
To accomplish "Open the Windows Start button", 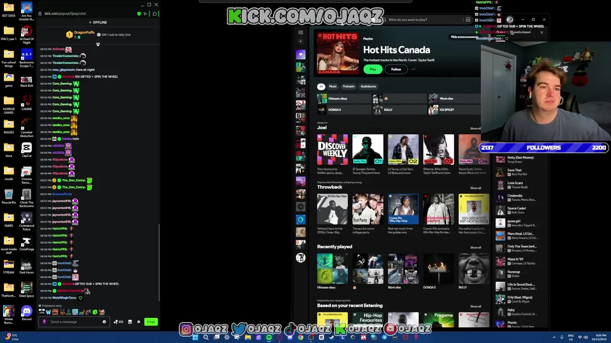I will 195,337.
